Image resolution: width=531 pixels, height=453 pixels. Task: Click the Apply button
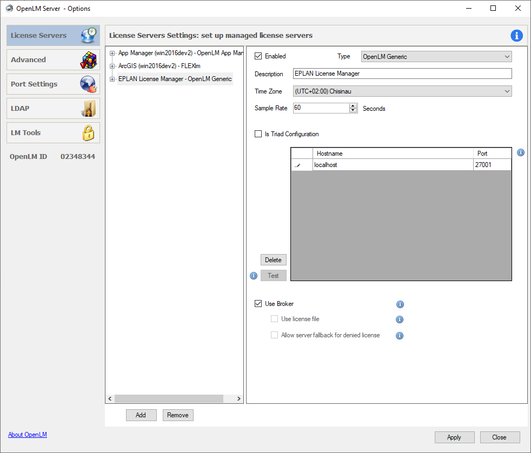click(454, 437)
